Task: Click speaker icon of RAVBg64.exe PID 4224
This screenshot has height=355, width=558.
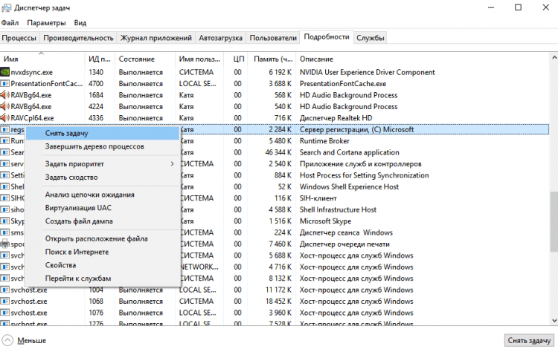Action: 4,106
